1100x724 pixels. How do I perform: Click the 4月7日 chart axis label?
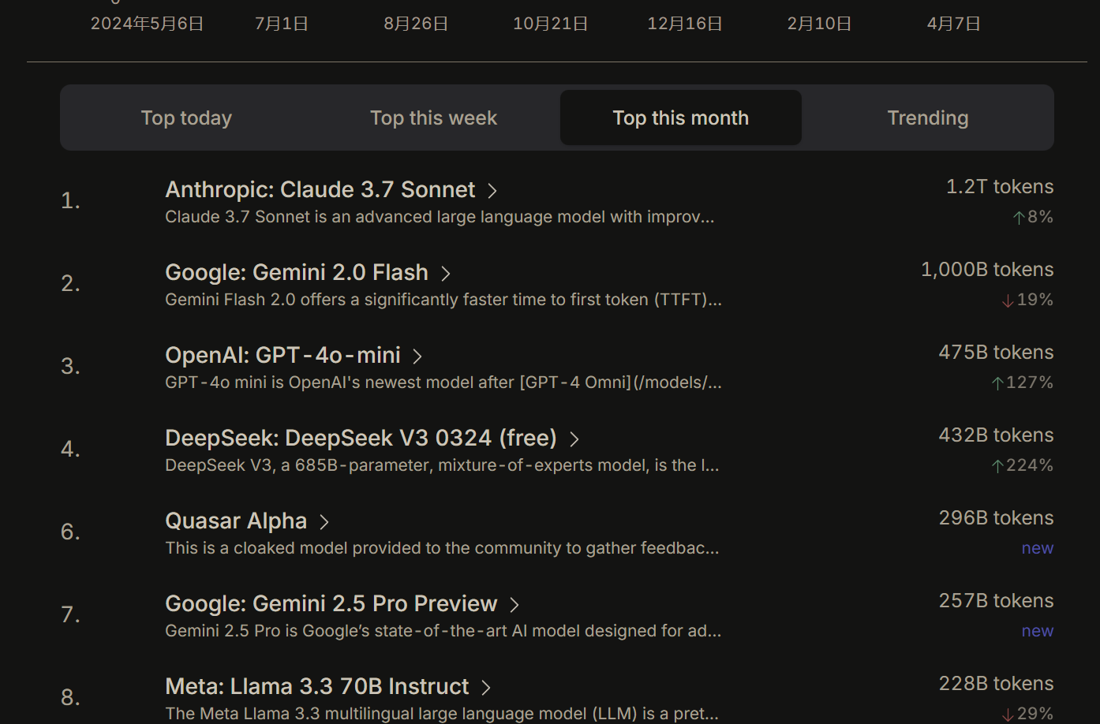954,24
